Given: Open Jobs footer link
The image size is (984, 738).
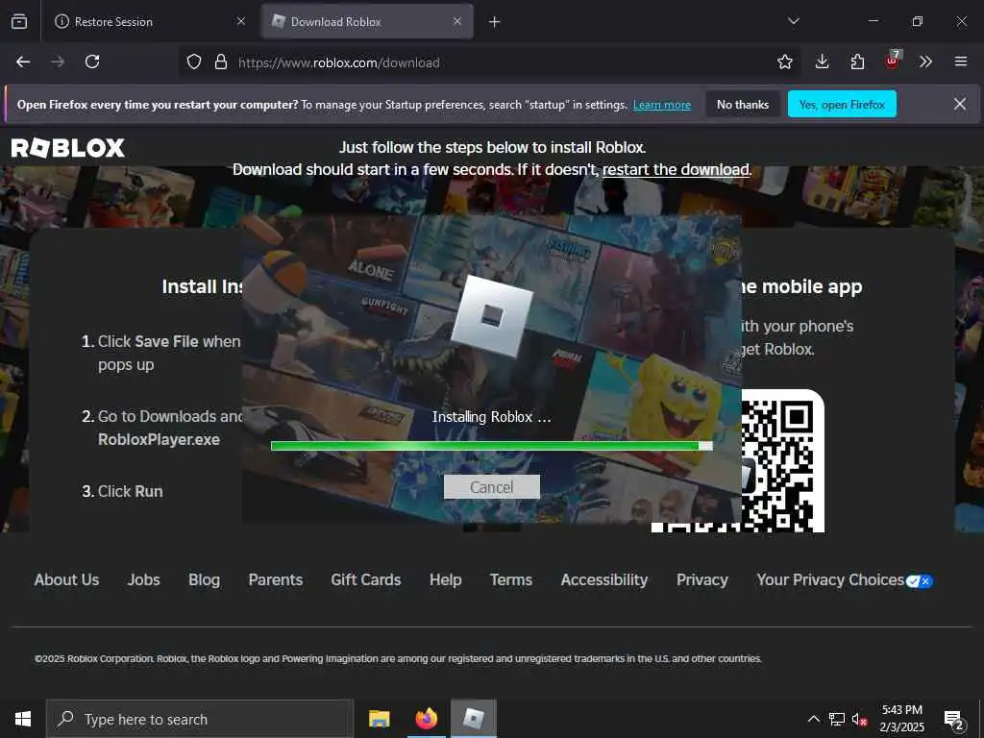Looking at the screenshot, I should pyautogui.click(x=144, y=579).
